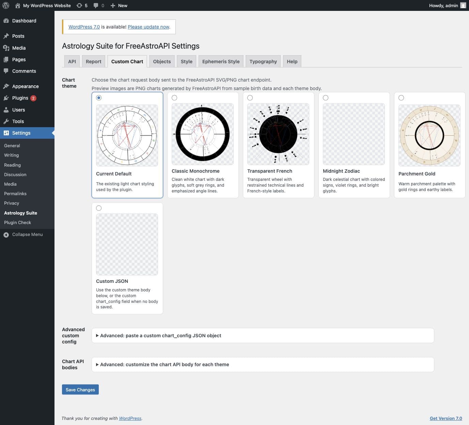Click the Posts pushpin icon
This screenshot has height=425, width=469.
[6, 36]
